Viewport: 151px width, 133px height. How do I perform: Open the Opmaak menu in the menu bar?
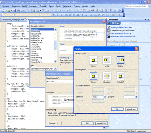click(x=43, y=6)
